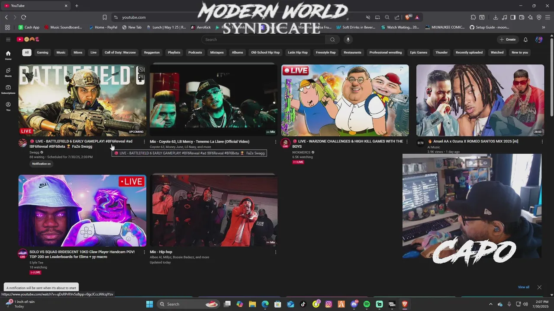Open Subscriptions in sidebar

pos(8,89)
